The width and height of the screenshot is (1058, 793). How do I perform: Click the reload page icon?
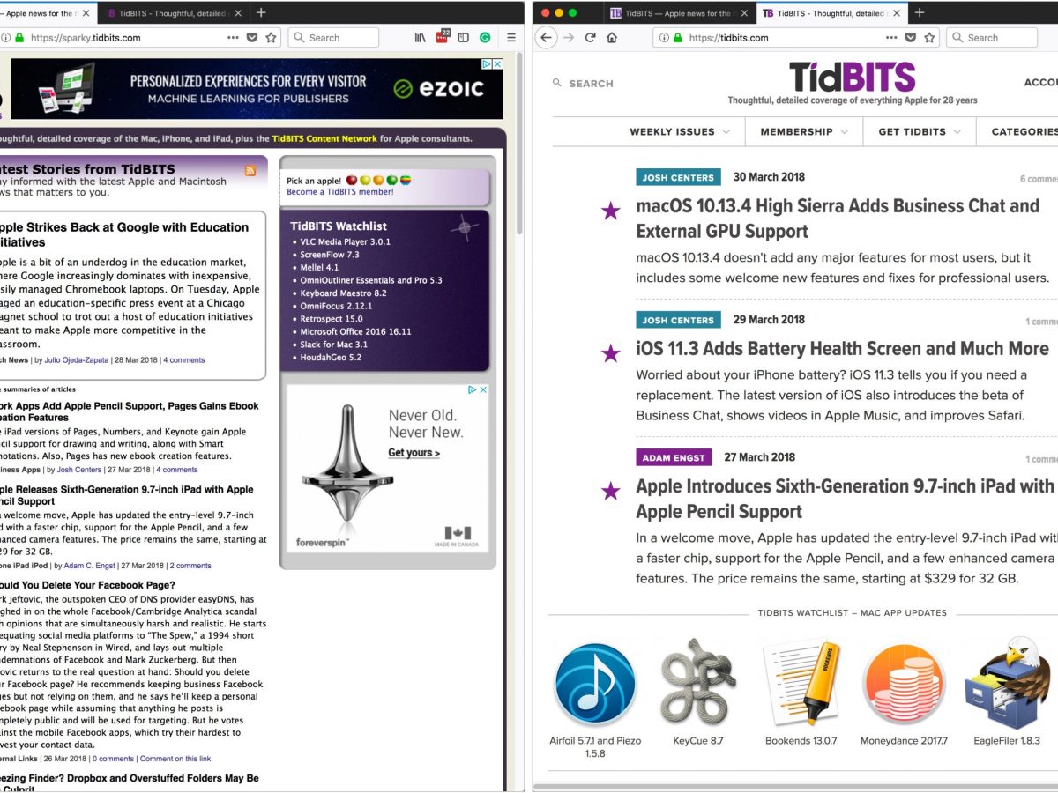tap(590, 38)
